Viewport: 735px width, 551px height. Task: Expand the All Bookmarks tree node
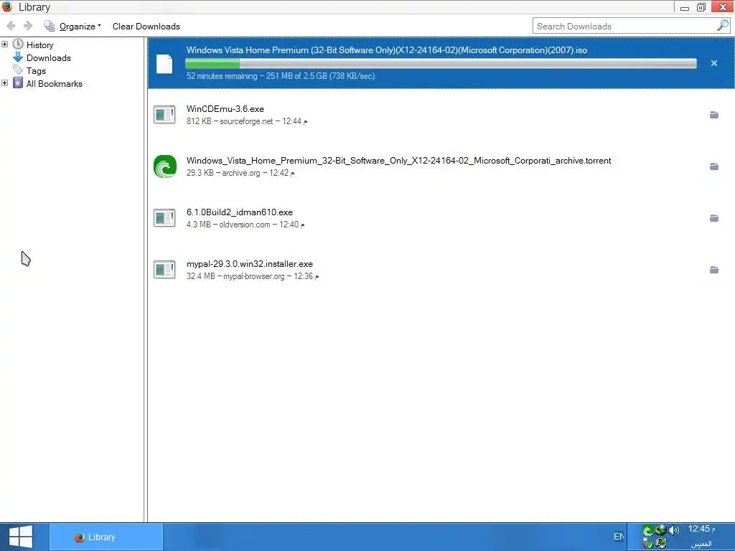click(5, 83)
